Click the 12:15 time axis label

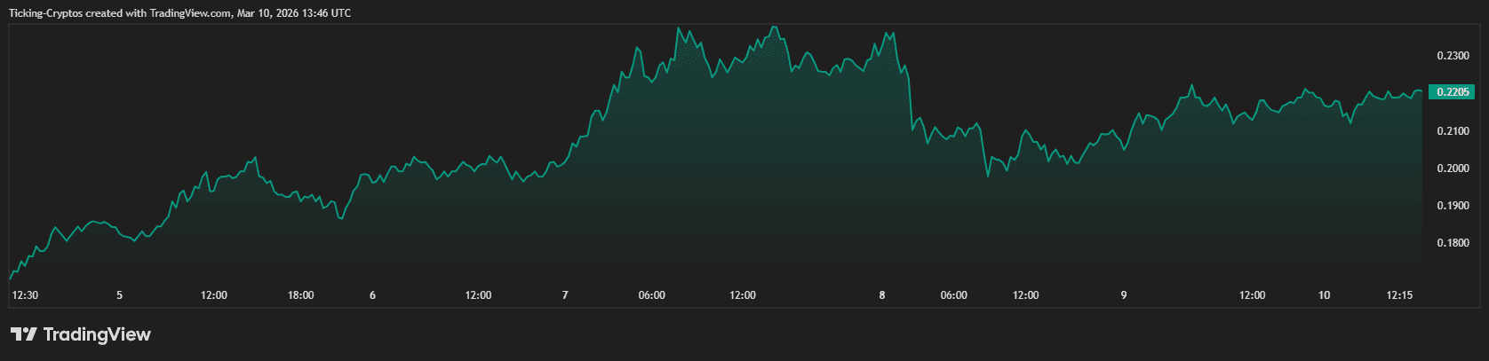tap(1399, 295)
